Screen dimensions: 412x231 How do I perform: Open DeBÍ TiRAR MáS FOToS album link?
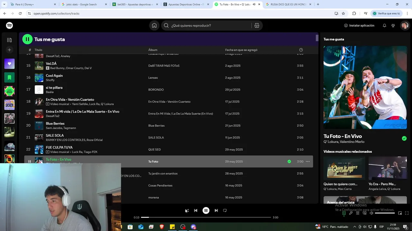164,65
